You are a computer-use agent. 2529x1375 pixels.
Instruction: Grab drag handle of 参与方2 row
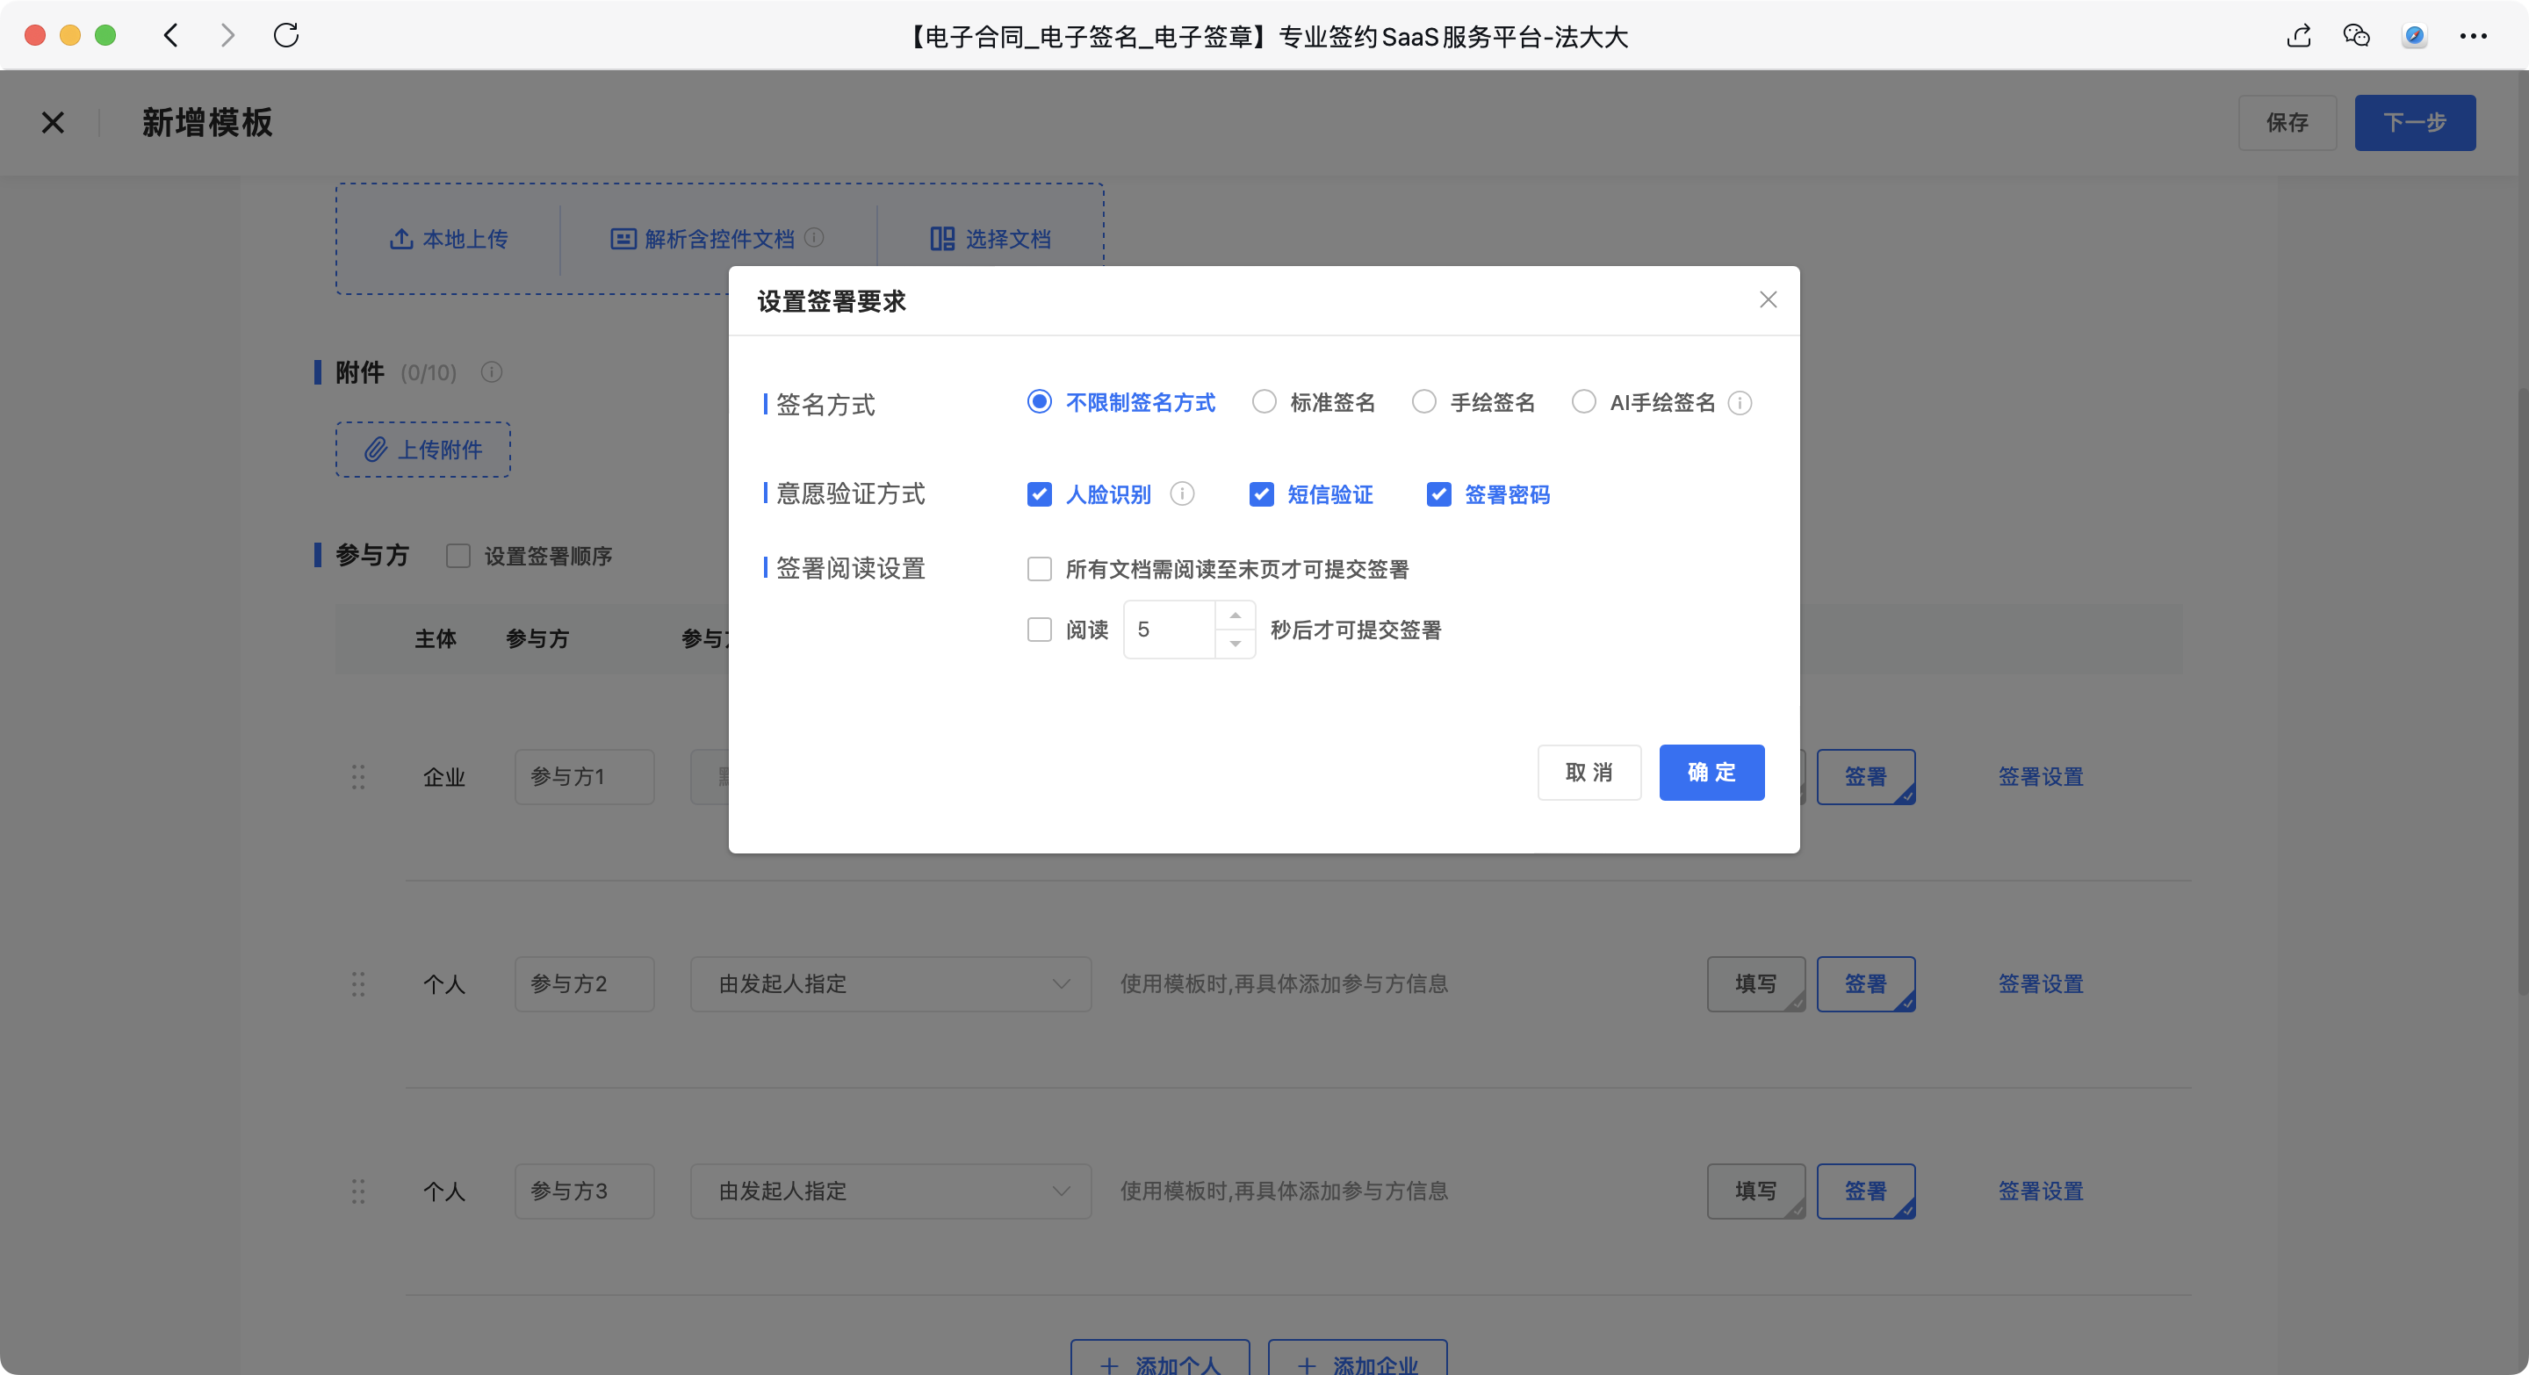(358, 984)
